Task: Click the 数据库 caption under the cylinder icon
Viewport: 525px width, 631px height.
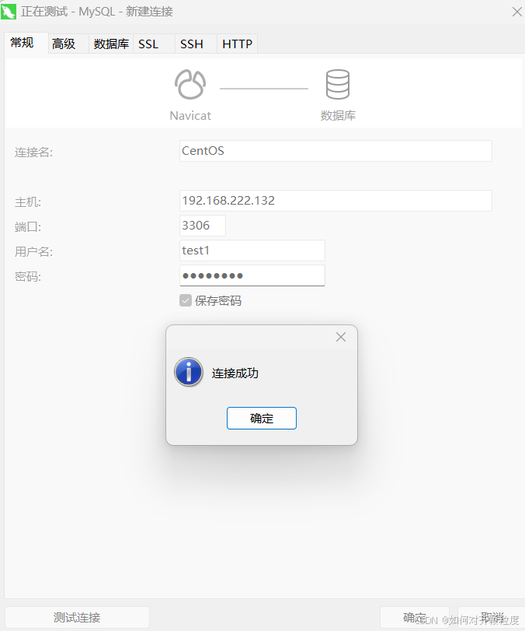Action: 338,115
